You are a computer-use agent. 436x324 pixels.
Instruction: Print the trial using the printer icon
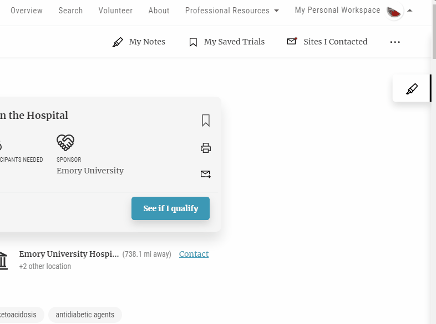click(x=206, y=148)
